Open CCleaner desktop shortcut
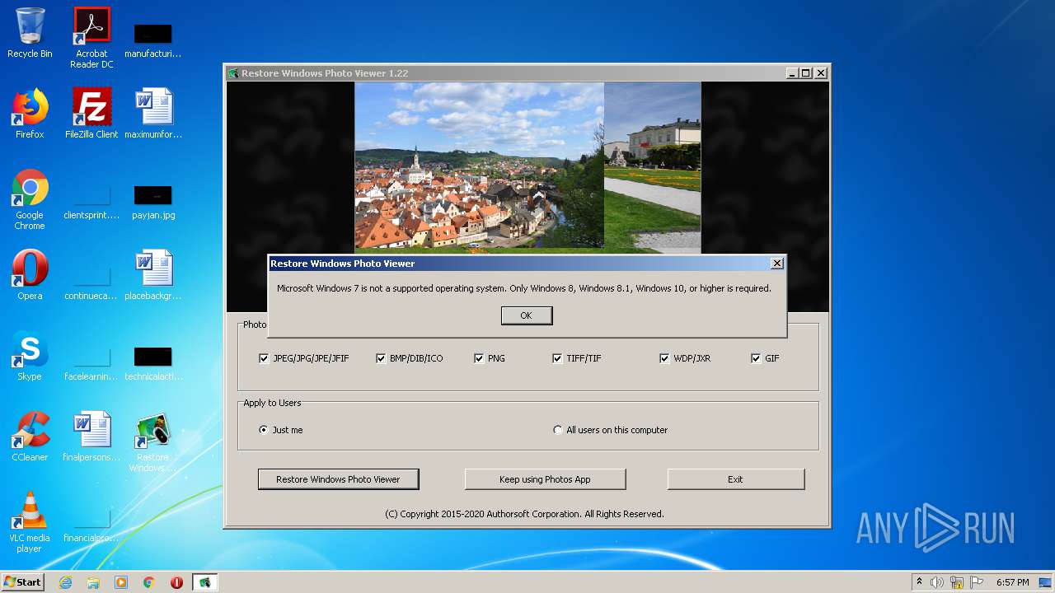The height and width of the screenshot is (593, 1055). [30, 437]
